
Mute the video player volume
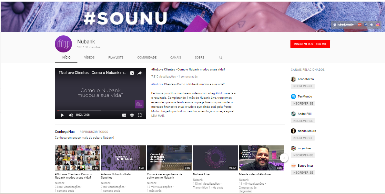point(71,115)
